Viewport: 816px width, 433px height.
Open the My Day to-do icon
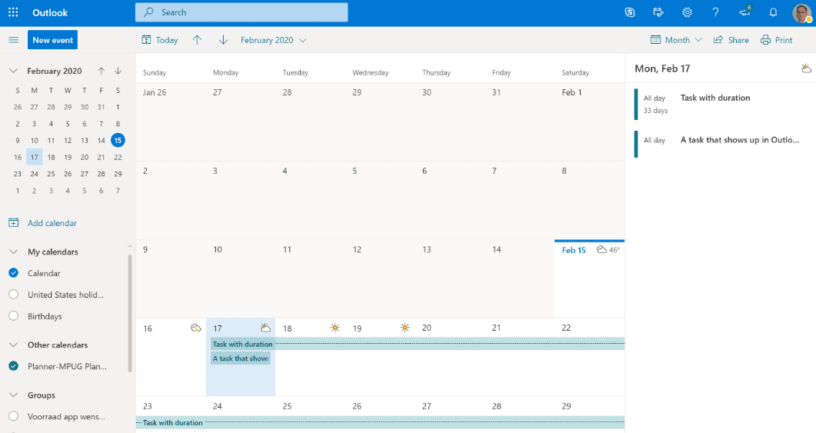pyautogui.click(x=658, y=12)
